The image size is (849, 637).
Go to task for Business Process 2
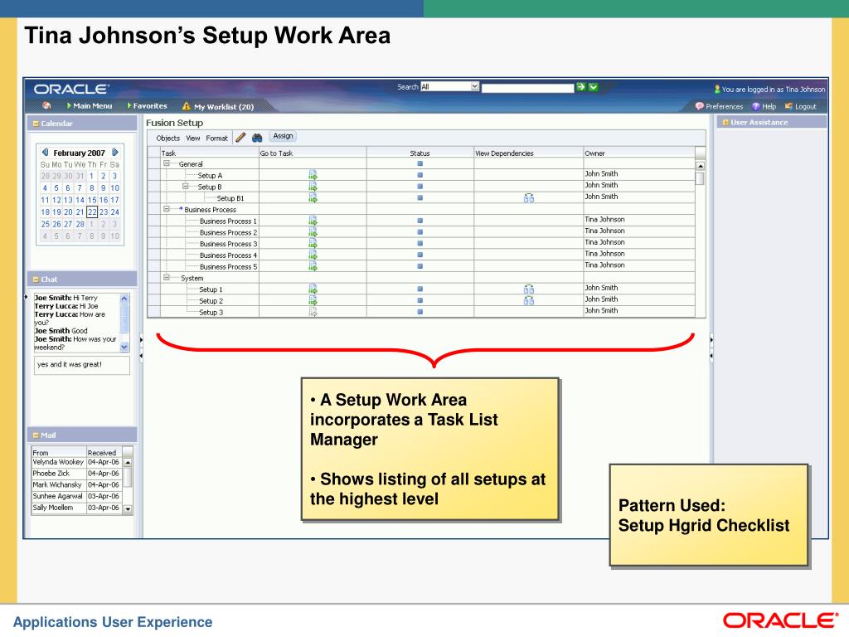pyautogui.click(x=313, y=232)
